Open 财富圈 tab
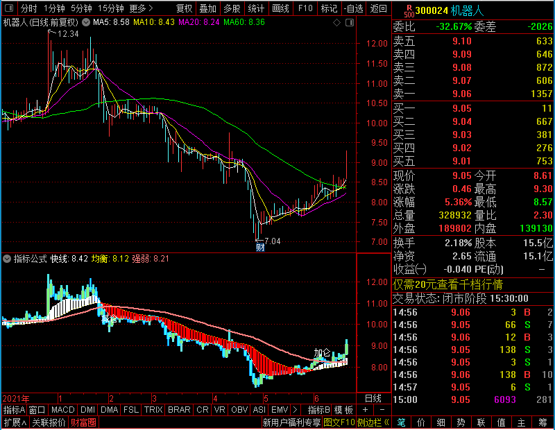Image resolution: width=555 pixels, height=430 pixels. click(x=83, y=422)
